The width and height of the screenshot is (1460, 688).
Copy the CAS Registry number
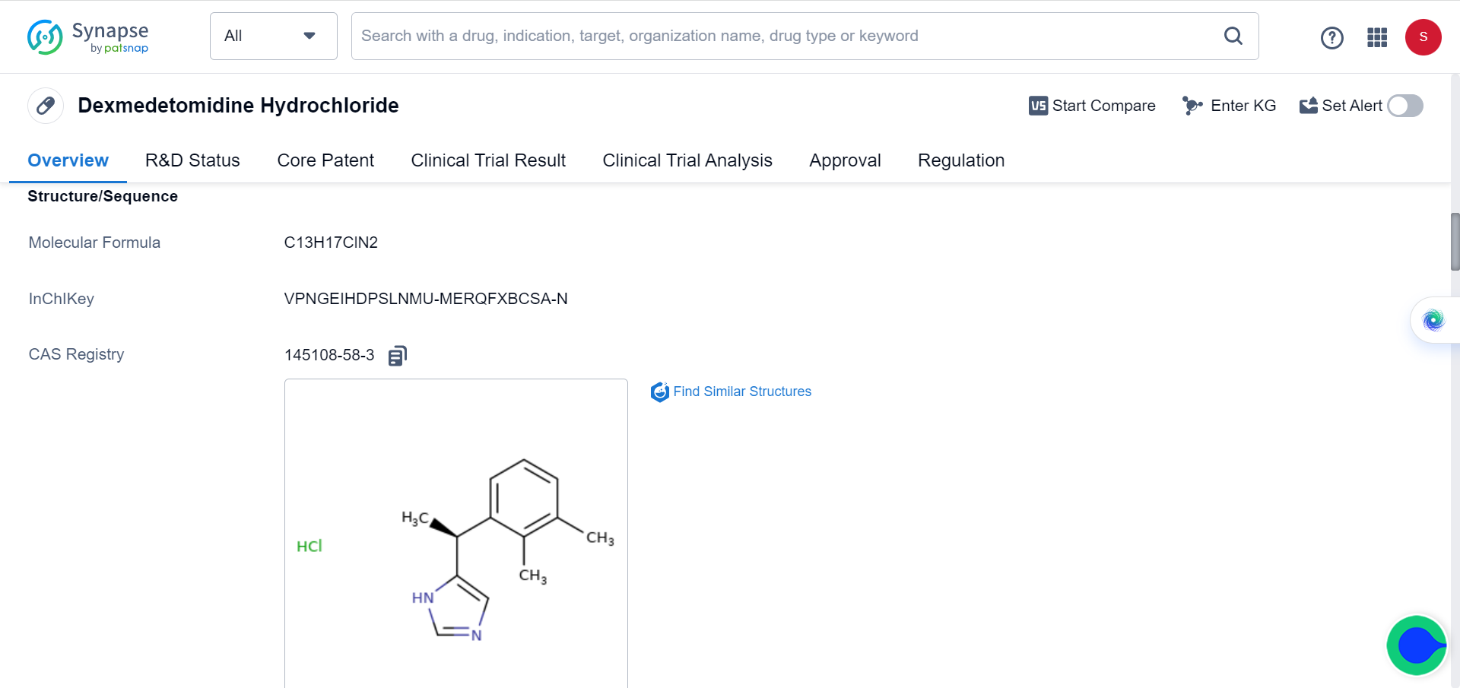398,356
